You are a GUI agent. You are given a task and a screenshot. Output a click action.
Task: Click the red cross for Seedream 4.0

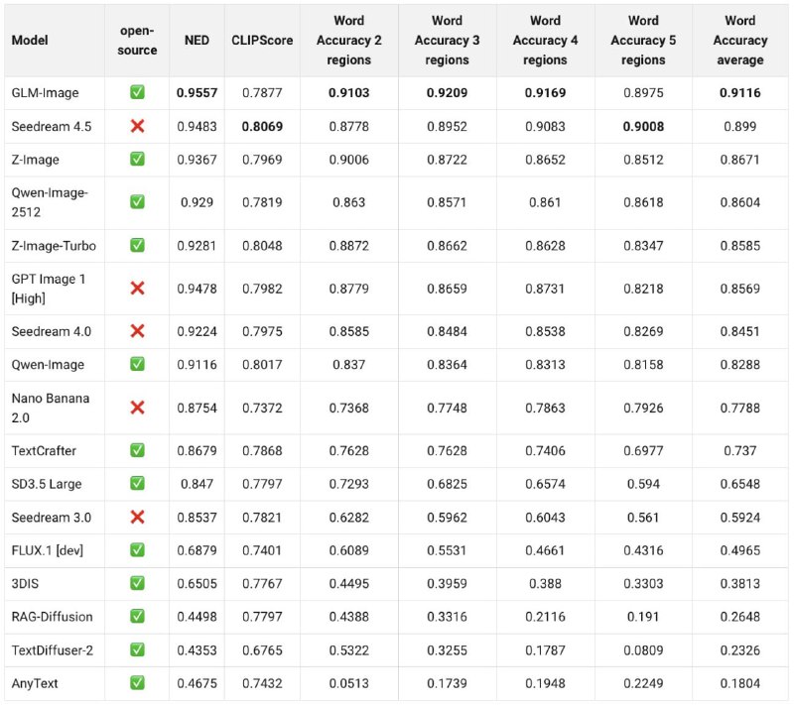[137, 331]
